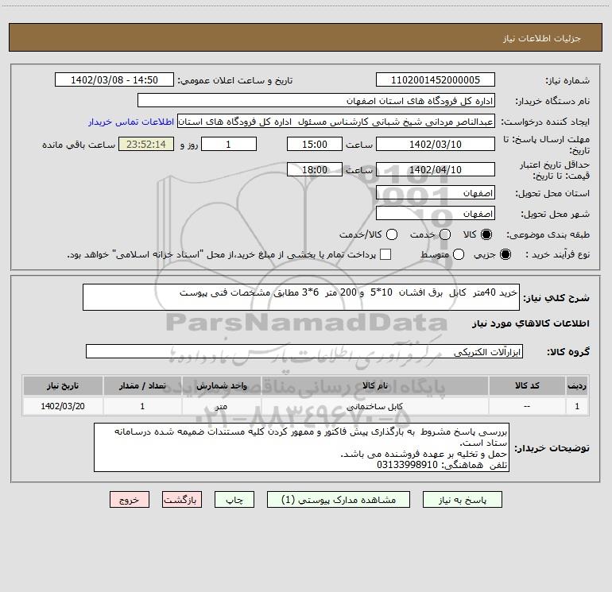Click the خروج exit button

130,500
